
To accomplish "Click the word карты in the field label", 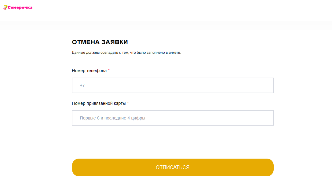I will (x=120, y=104).
